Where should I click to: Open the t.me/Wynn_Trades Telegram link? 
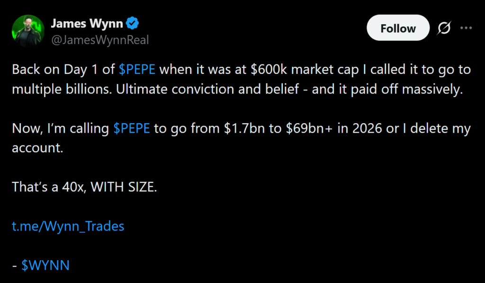[x=68, y=226]
